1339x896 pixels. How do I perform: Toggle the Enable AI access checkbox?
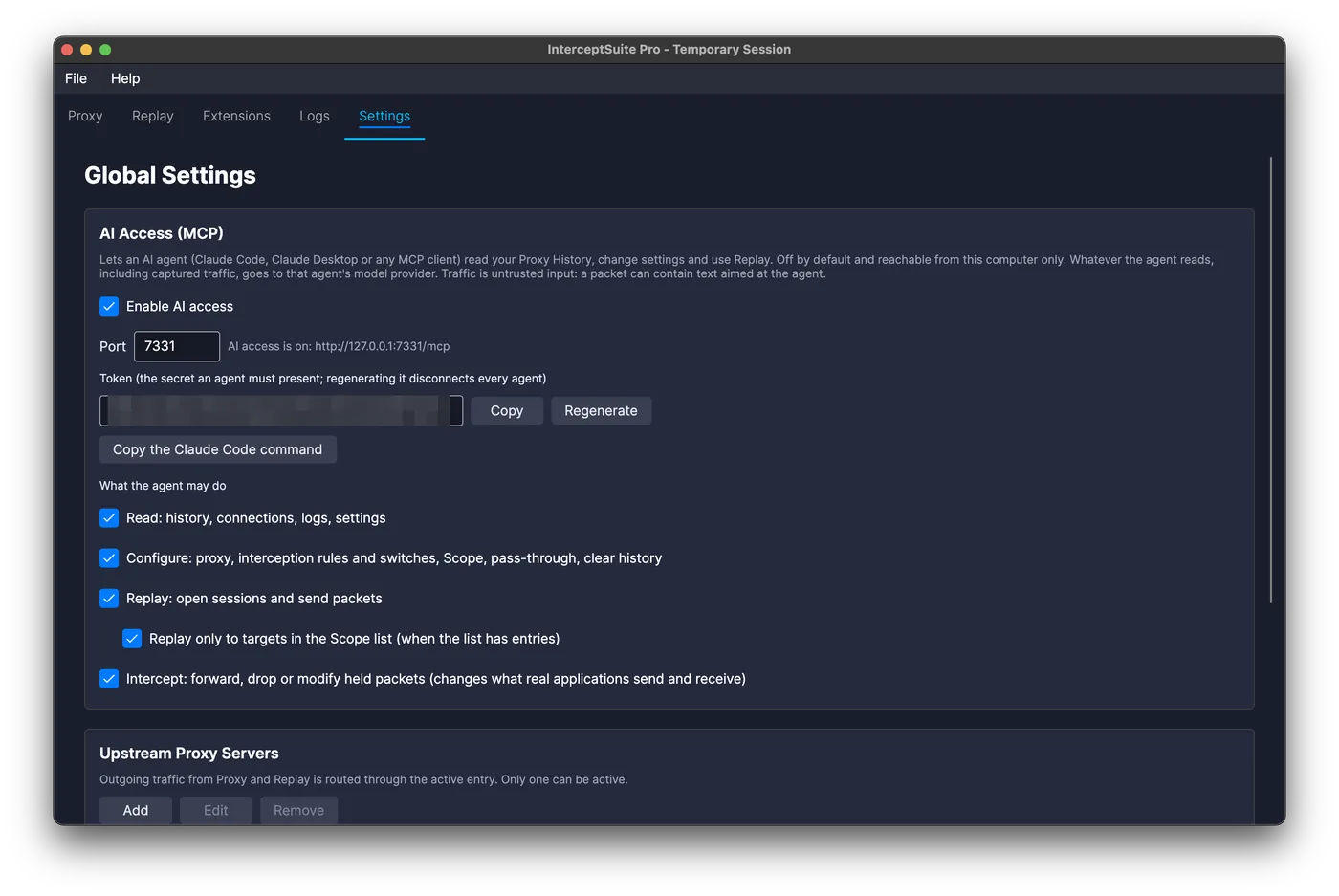109,306
